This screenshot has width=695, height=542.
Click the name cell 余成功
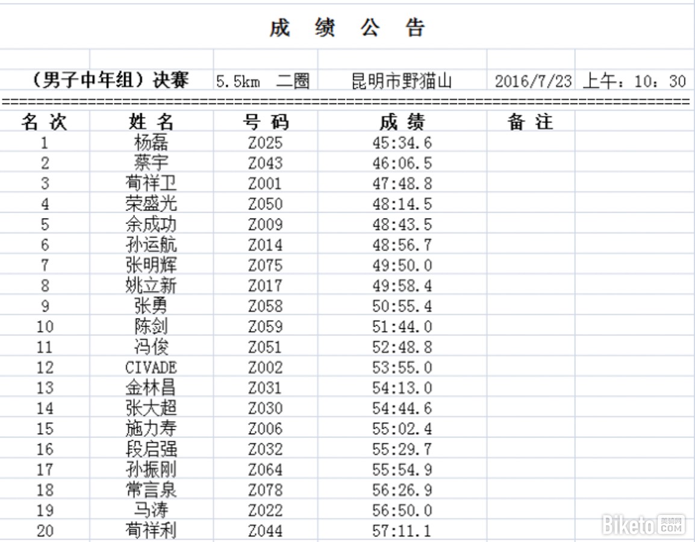(151, 225)
